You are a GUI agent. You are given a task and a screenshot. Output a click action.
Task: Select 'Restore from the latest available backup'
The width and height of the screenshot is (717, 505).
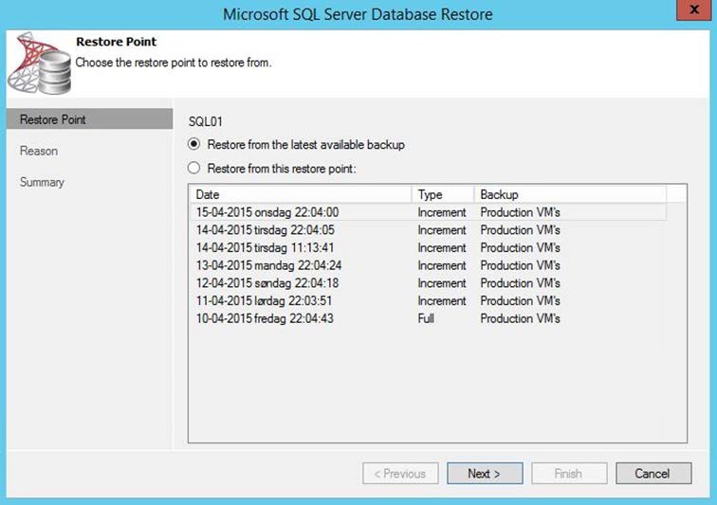(194, 145)
